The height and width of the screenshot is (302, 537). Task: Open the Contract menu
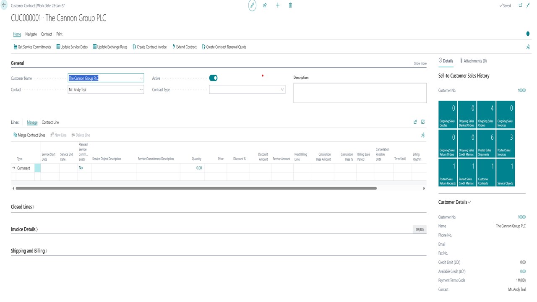47,34
